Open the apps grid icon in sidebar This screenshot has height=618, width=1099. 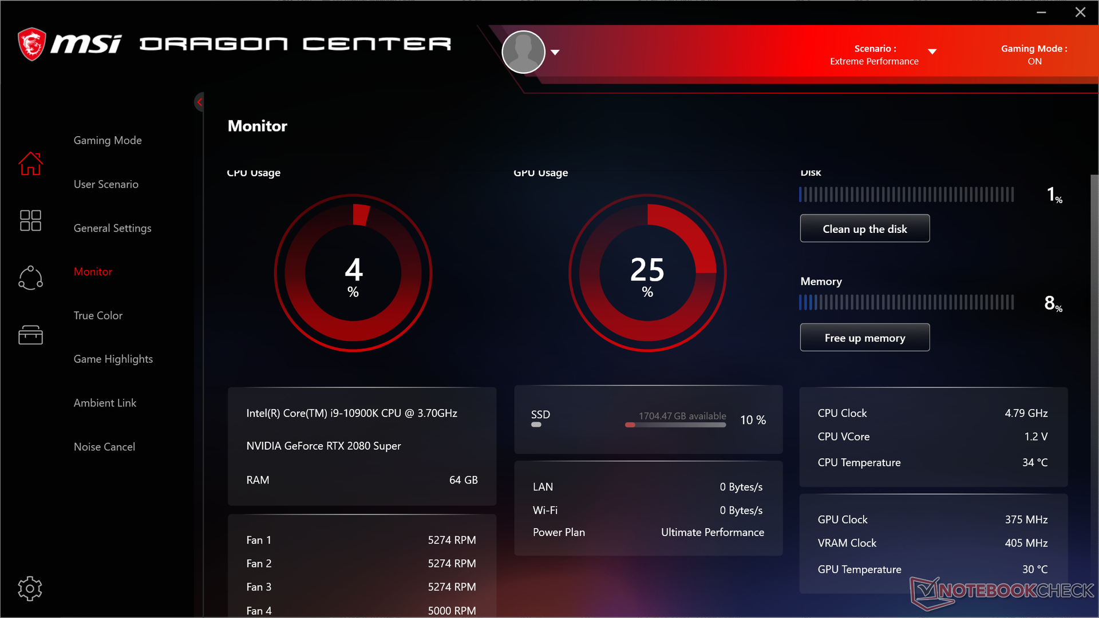click(x=30, y=220)
